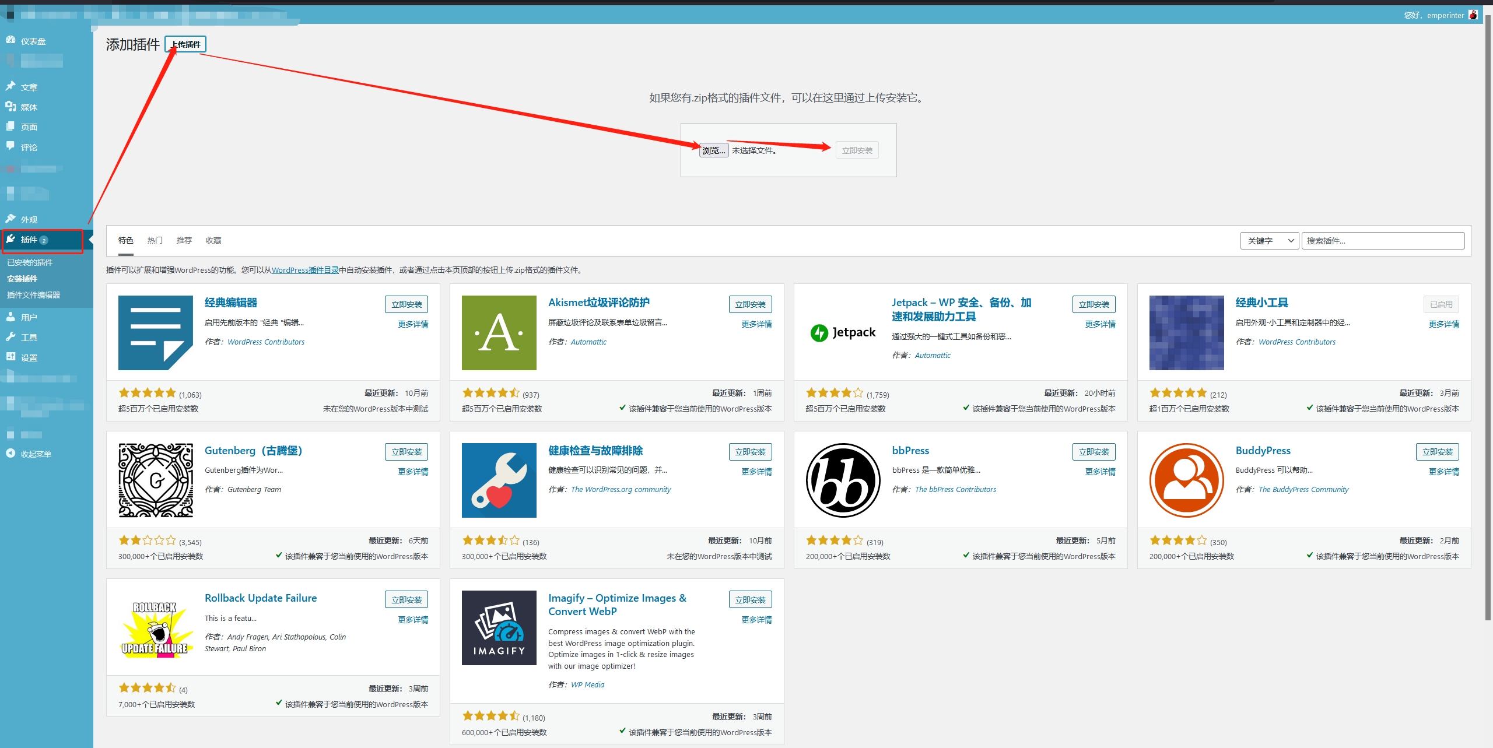Open the keyword search type dropdown
The height and width of the screenshot is (748, 1493).
tap(1269, 241)
